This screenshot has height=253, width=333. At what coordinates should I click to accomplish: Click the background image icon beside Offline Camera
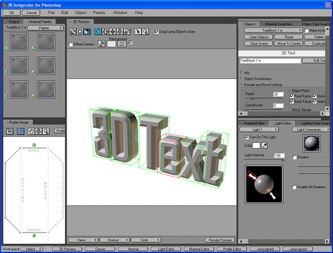[x=101, y=44]
